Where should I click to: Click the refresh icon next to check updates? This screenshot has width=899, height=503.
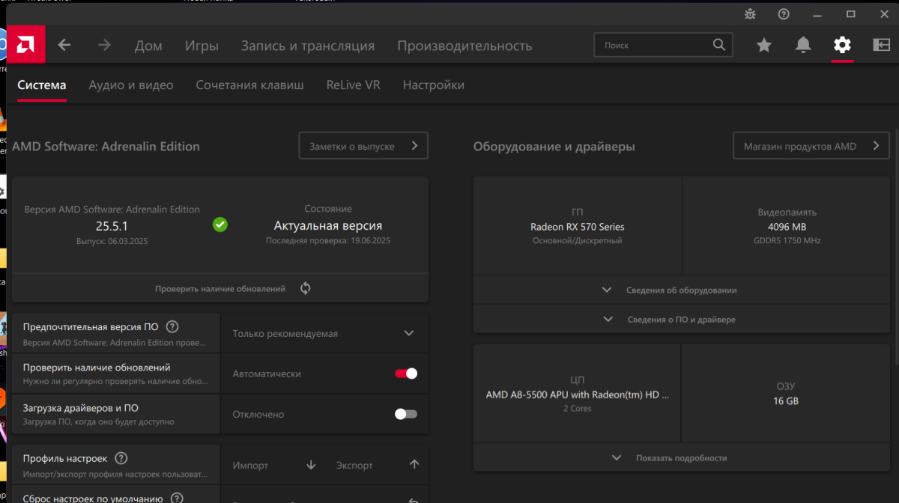point(305,288)
